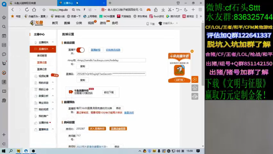Open search icon in left sidebar

4,27
